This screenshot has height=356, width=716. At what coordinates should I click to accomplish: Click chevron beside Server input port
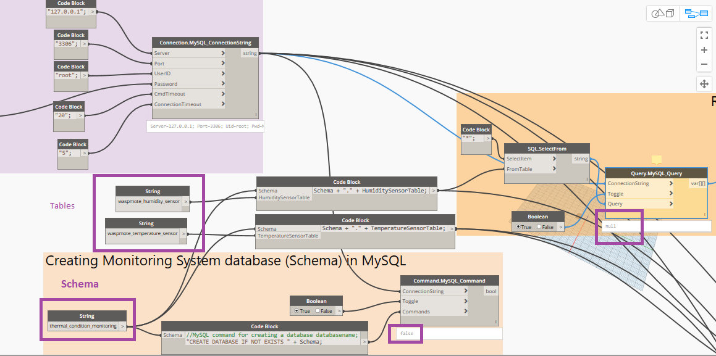pyautogui.click(x=223, y=53)
